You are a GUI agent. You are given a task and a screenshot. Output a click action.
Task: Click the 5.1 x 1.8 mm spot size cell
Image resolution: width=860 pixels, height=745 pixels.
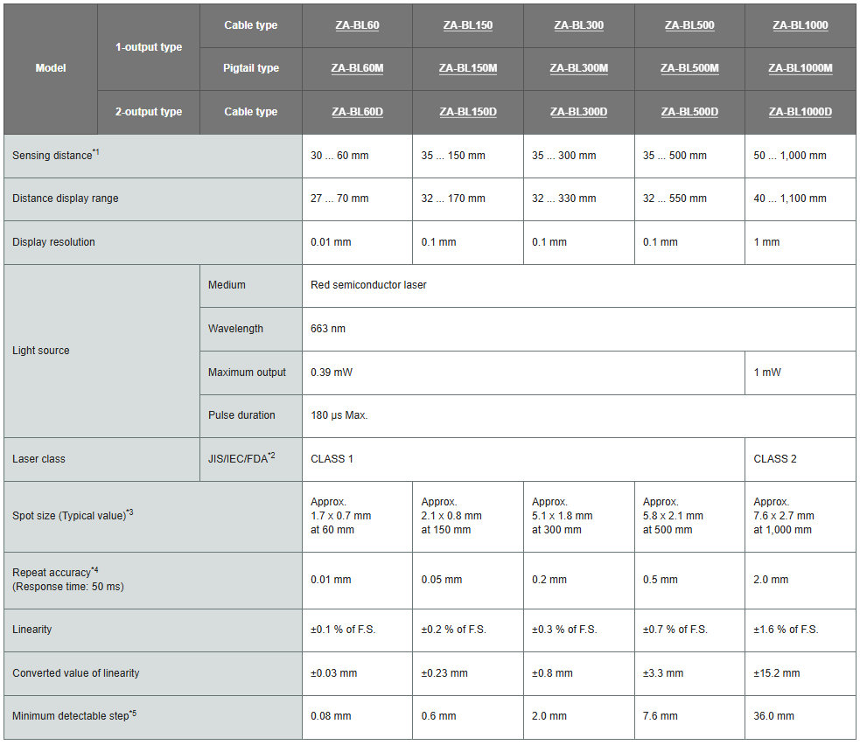click(x=578, y=517)
